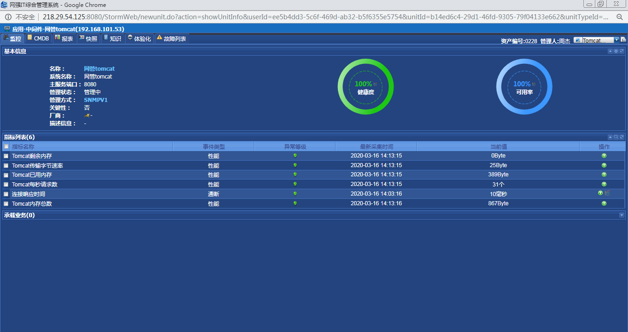Click the 867Byte total memory value

point(498,203)
